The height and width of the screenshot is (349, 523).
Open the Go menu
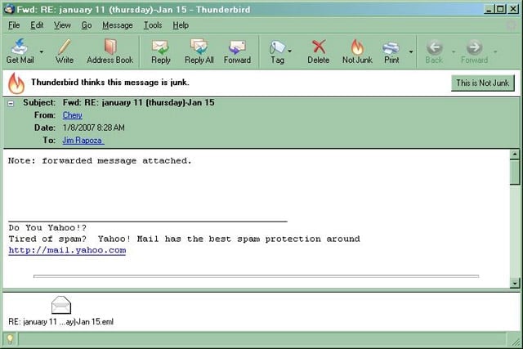coord(87,25)
